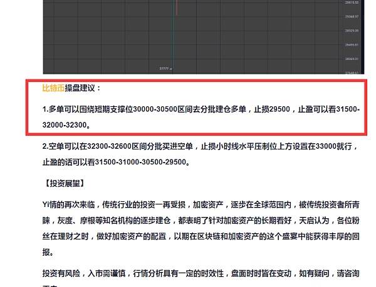Click the line 止盈的话可以看31500-31000-30500-29500。
The image size is (376, 287).
[117, 162]
